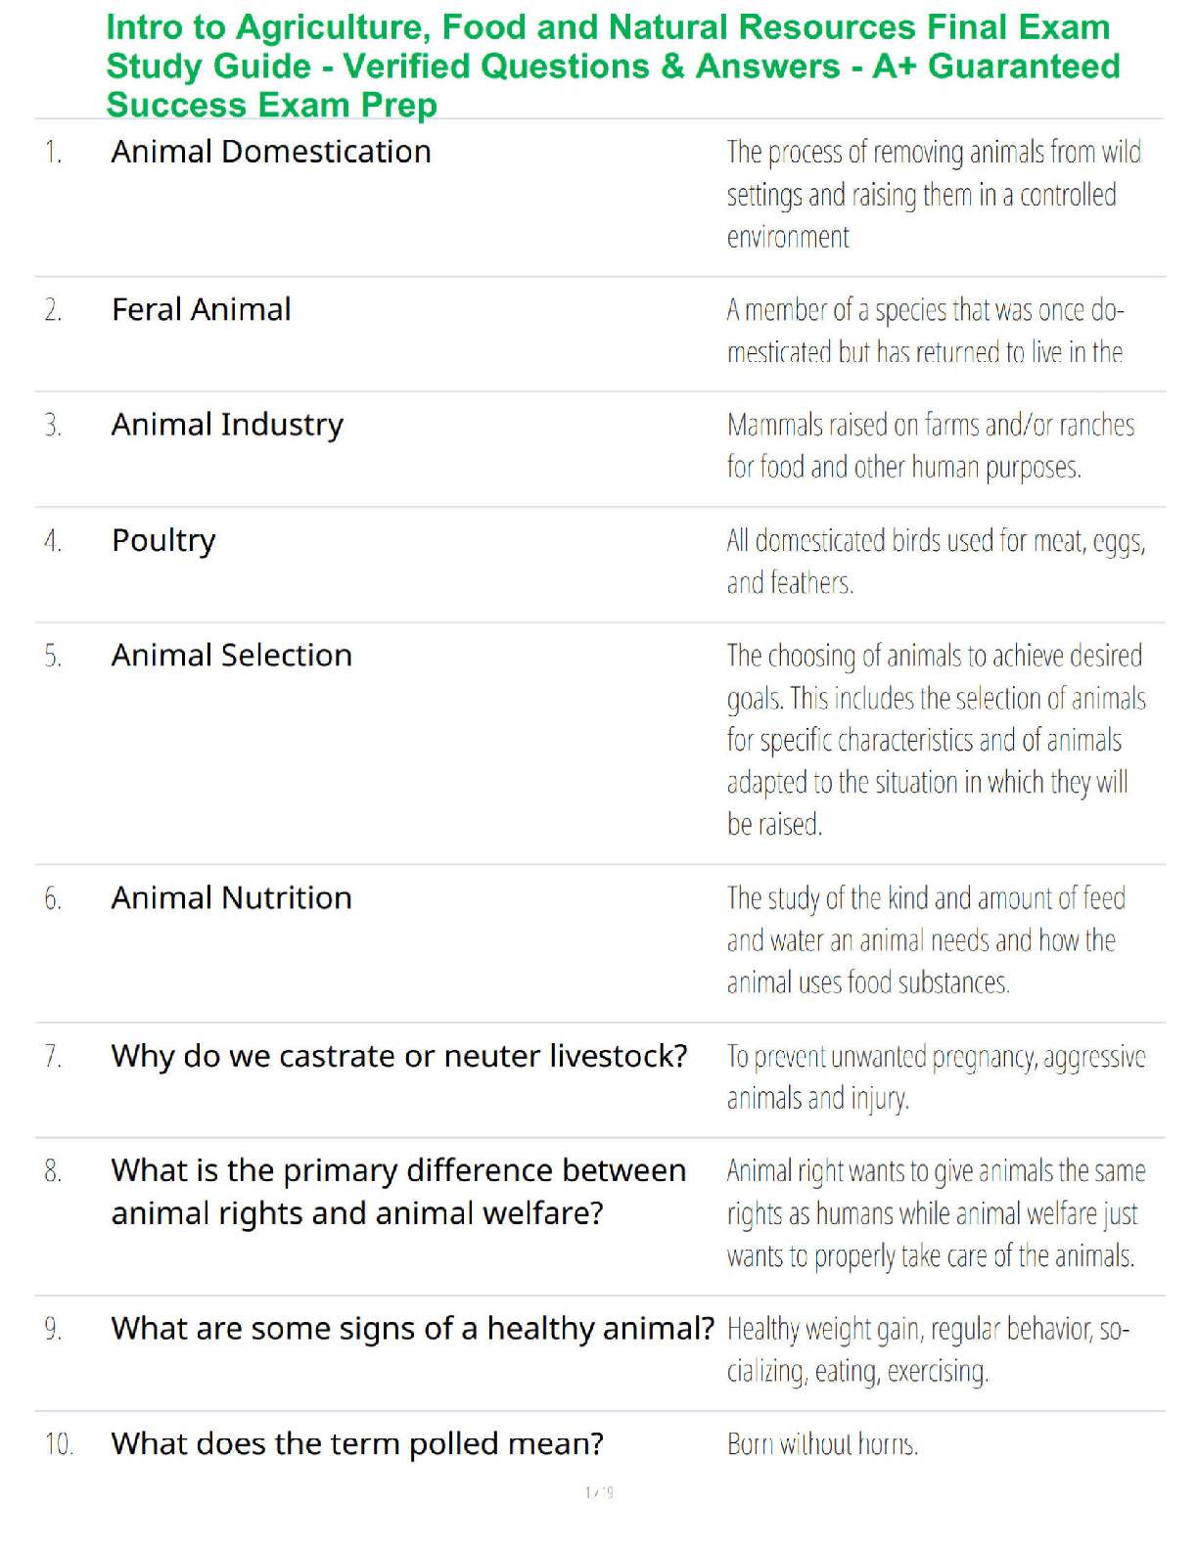The image size is (1198, 1550).
Task: Click the Animal Selection definition paragraph
Action: (x=937, y=740)
